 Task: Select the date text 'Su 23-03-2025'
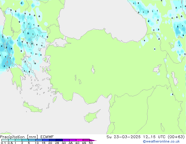124,137
